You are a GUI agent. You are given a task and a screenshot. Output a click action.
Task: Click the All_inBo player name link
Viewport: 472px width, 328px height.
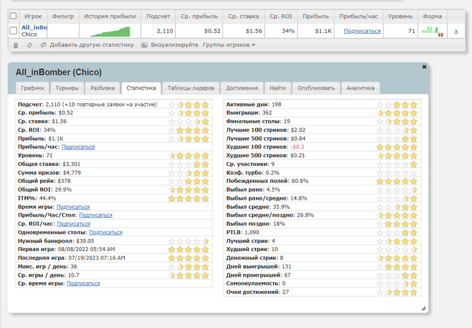pos(34,28)
